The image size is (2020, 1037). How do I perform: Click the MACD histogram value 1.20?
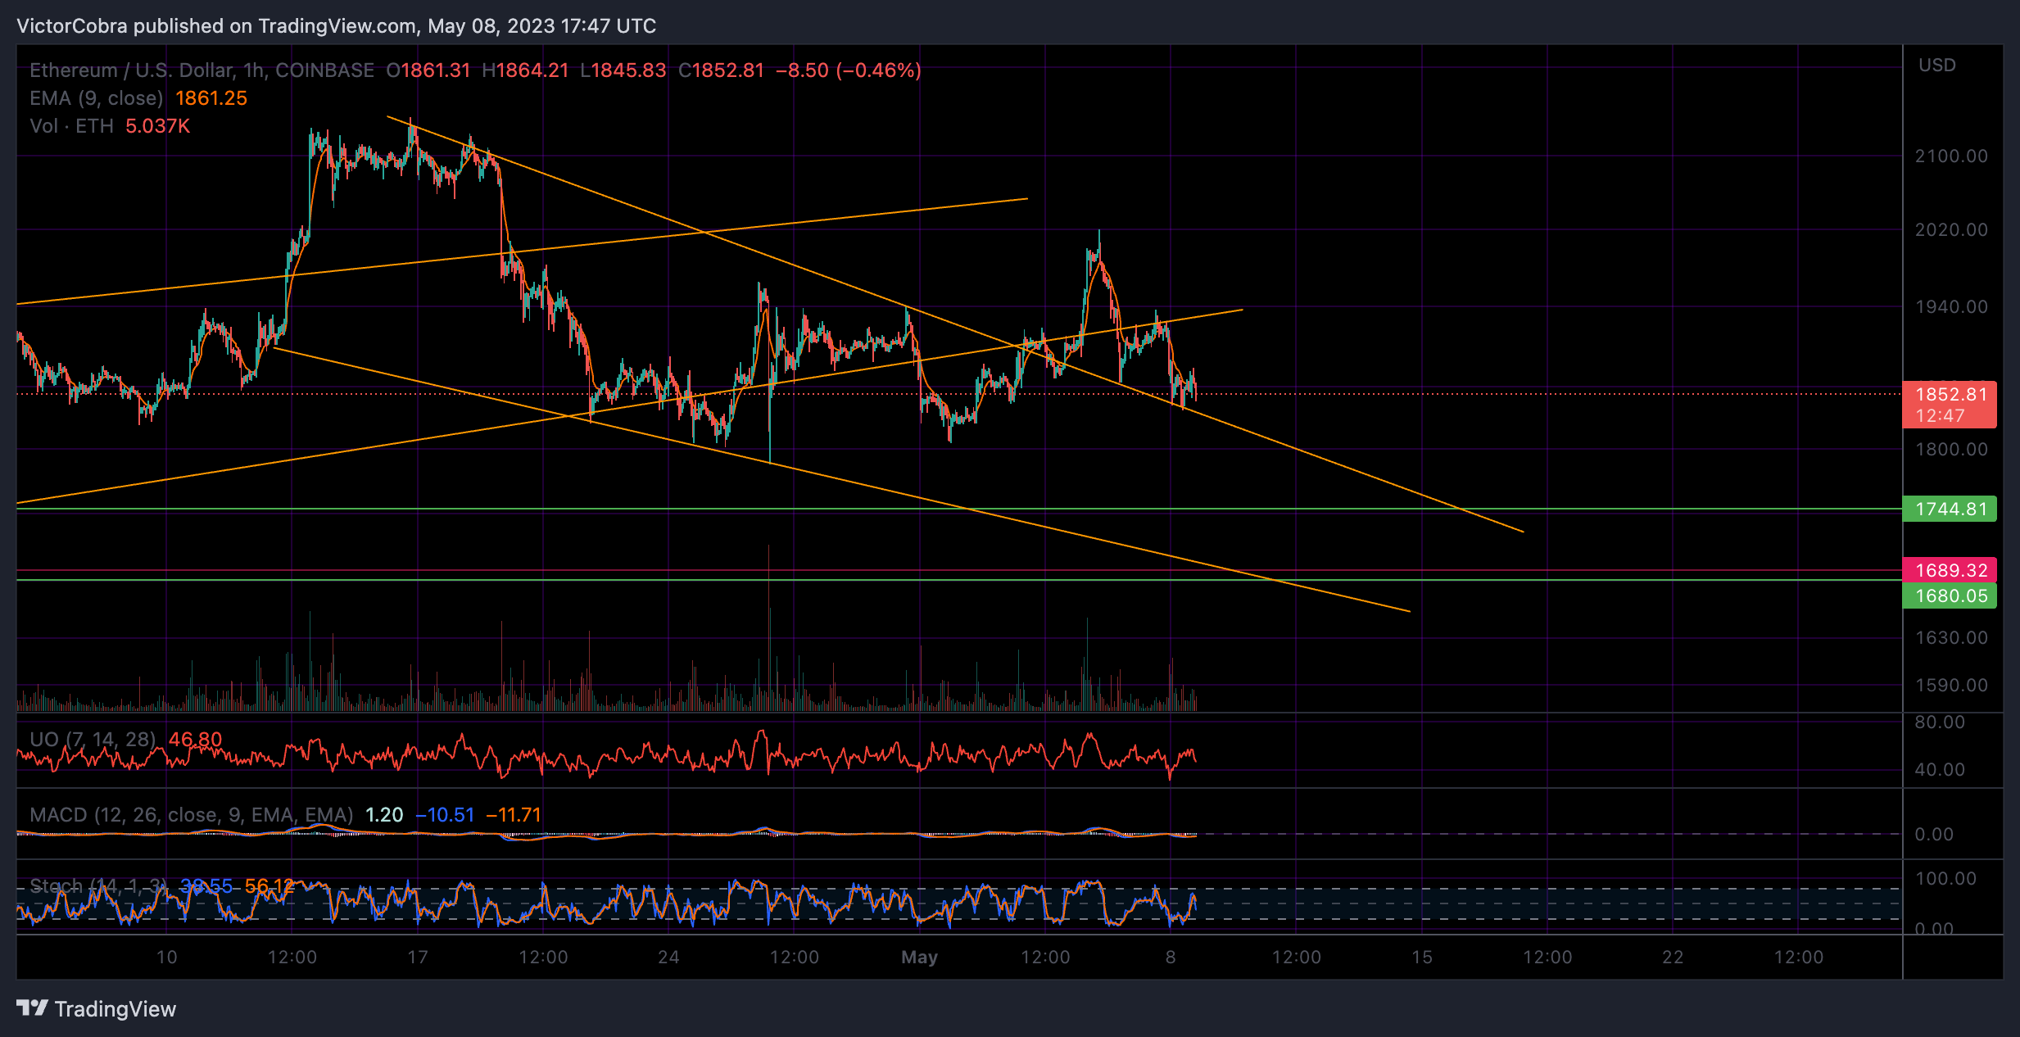[384, 815]
